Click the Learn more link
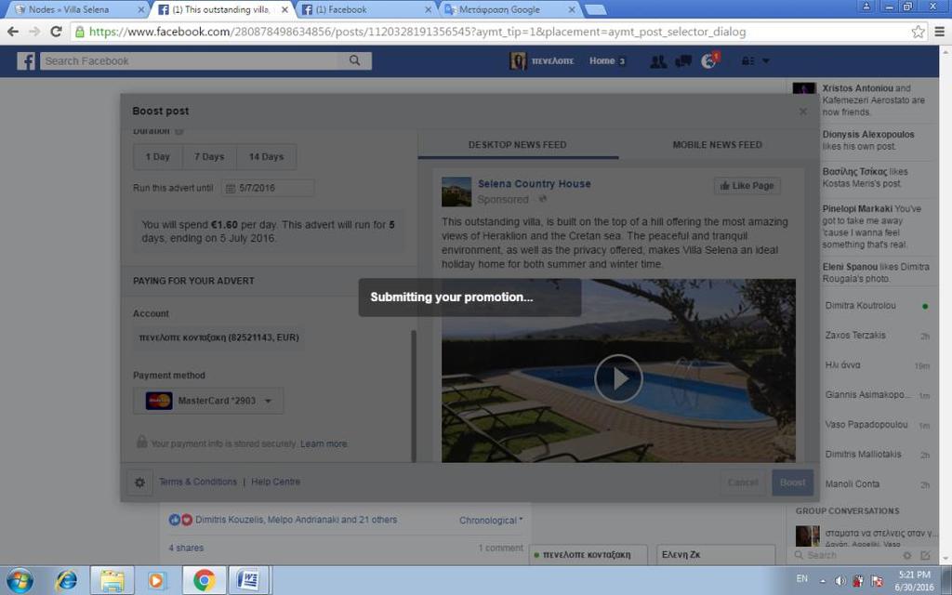Viewport: 952px width, 595px height. point(324,443)
